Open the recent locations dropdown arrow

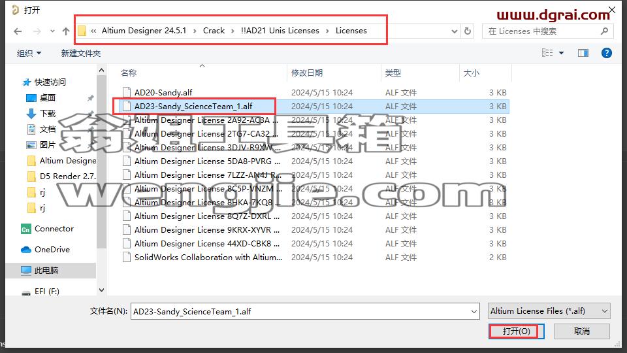click(52, 31)
